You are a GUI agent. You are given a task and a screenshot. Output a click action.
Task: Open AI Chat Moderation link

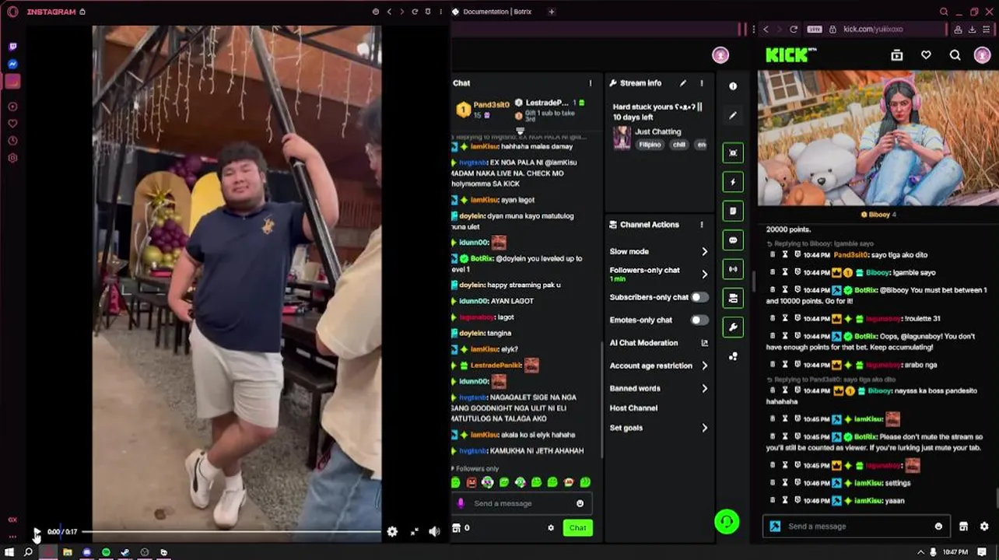pos(658,343)
